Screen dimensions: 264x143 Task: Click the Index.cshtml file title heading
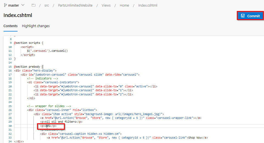(18, 15)
